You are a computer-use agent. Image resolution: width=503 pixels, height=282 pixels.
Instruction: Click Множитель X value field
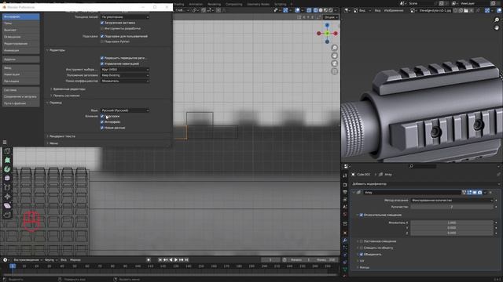point(452,222)
